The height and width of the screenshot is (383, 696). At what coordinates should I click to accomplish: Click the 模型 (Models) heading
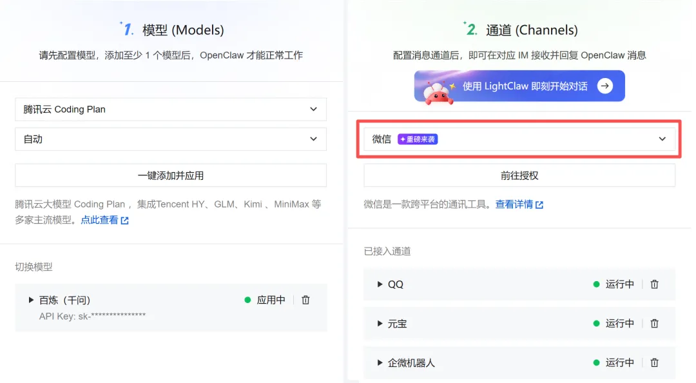point(183,30)
